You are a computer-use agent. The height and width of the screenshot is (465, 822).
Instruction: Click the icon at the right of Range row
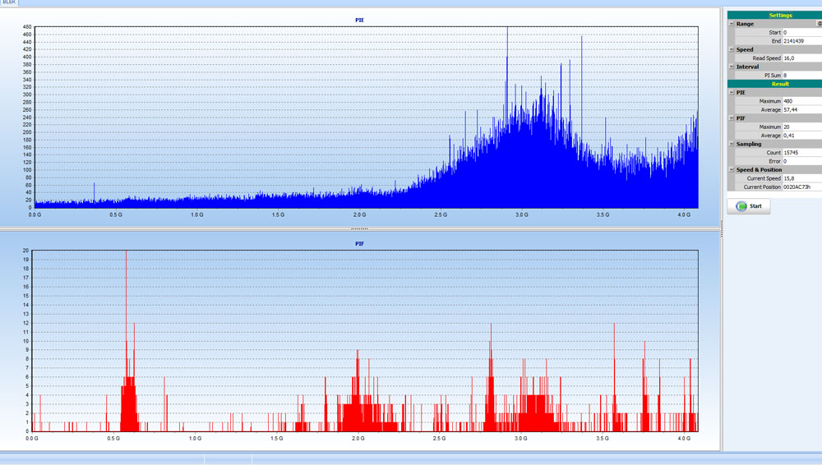tap(820, 24)
